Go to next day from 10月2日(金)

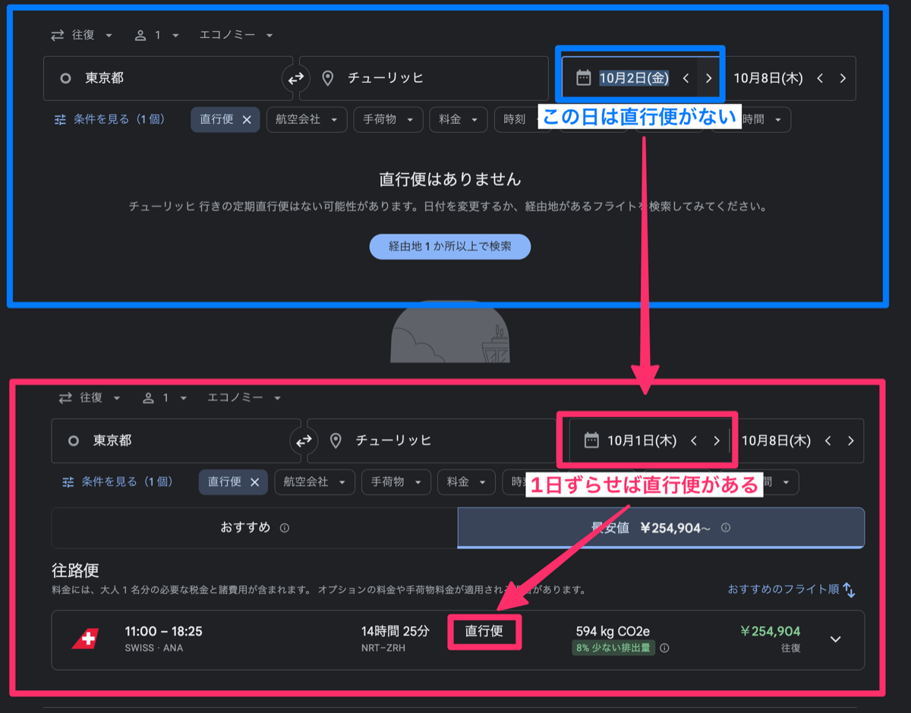[708, 78]
